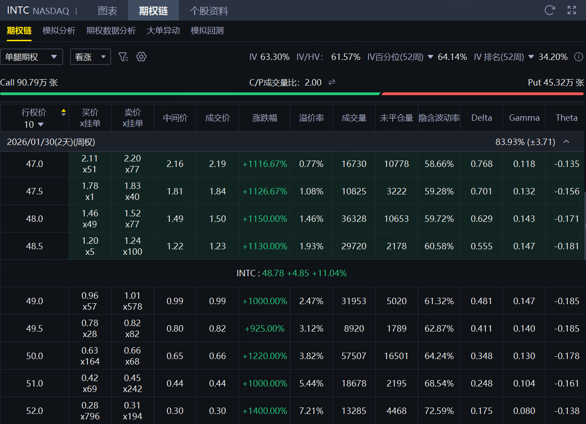The image size is (586, 424).
Task: Open the 看涨 call/put dropdown
Action: click(90, 57)
